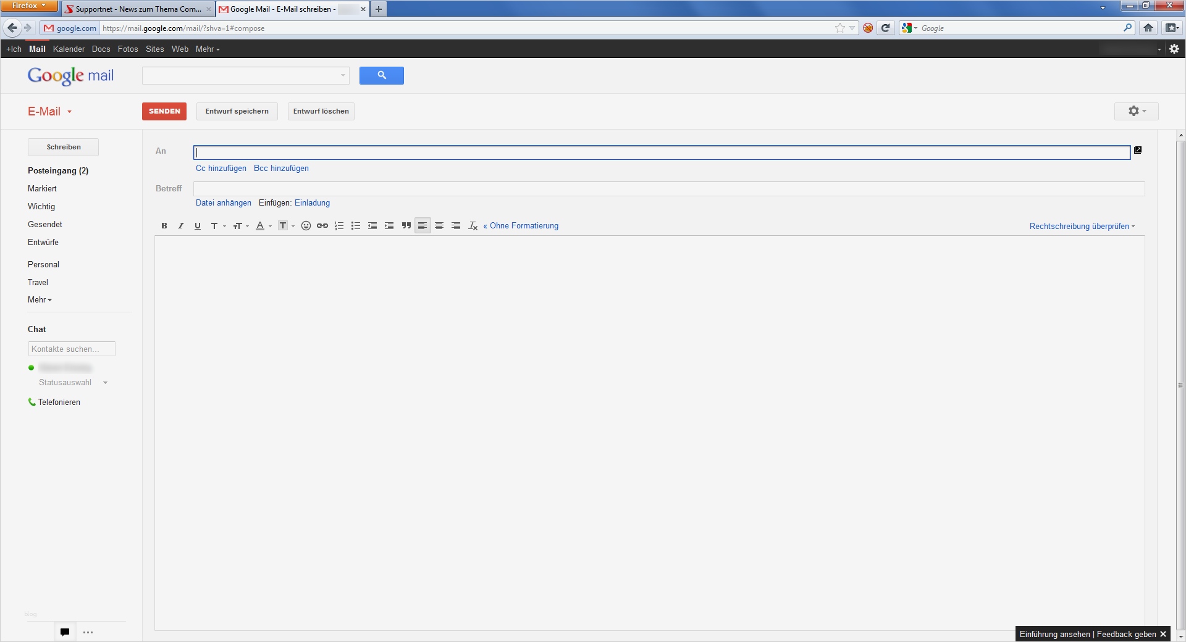This screenshot has width=1186, height=642.
Task: Apply numbered list formatting
Action: 339,226
